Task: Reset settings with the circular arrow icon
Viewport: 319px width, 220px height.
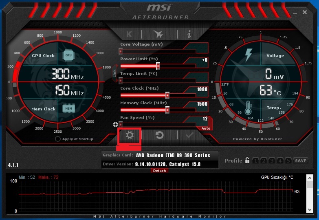Action: click(x=160, y=135)
